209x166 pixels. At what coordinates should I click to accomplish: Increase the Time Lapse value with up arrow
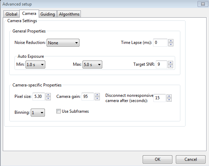171,41
